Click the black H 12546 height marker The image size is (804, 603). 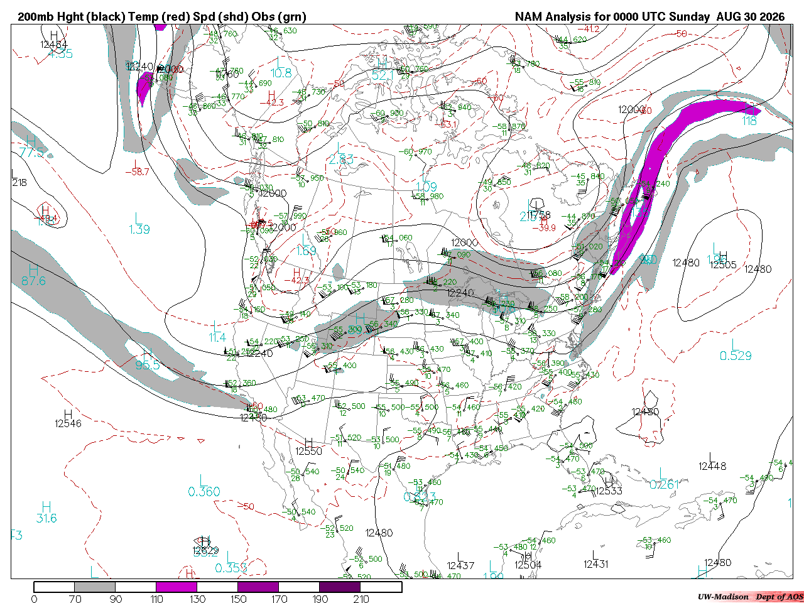pos(68,418)
